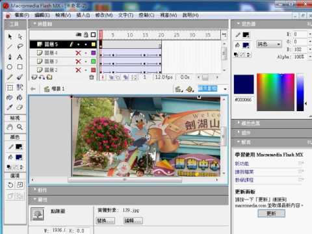Select the Free Transform tool
Viewport: 312px width, 234px height.
click(10, 87)
